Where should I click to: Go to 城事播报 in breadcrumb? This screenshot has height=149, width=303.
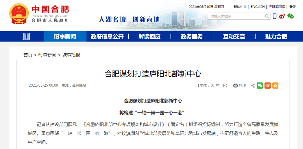point(71,55)
